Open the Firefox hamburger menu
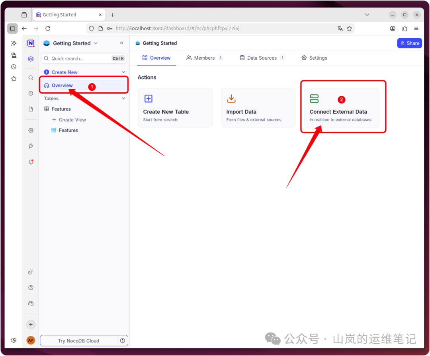 [416, 29]
